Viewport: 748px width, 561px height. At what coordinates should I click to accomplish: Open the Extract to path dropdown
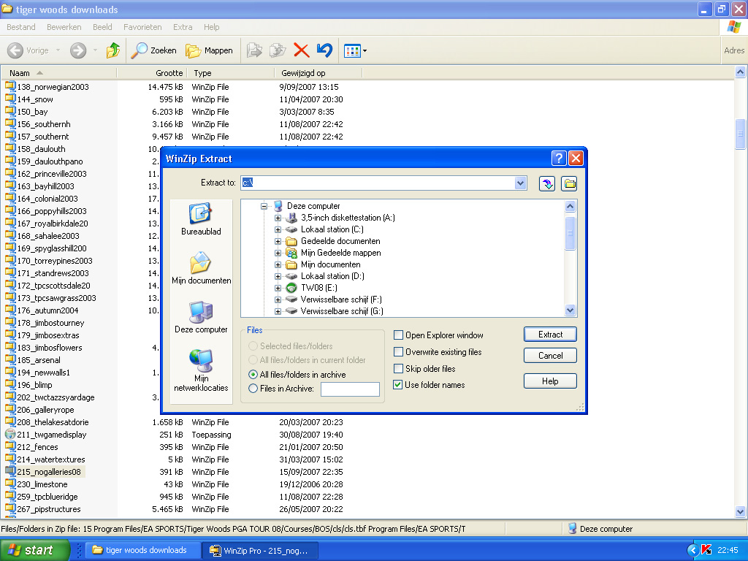[520, 183]
